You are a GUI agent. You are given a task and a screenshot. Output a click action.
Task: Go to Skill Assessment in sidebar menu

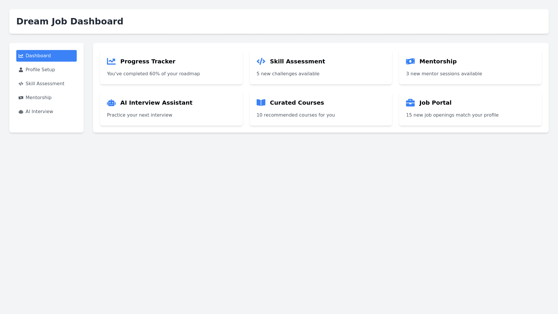point(45,84)
